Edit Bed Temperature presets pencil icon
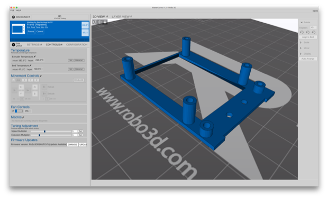The width and height of the screenshot is (328, 199). point(30,65)
